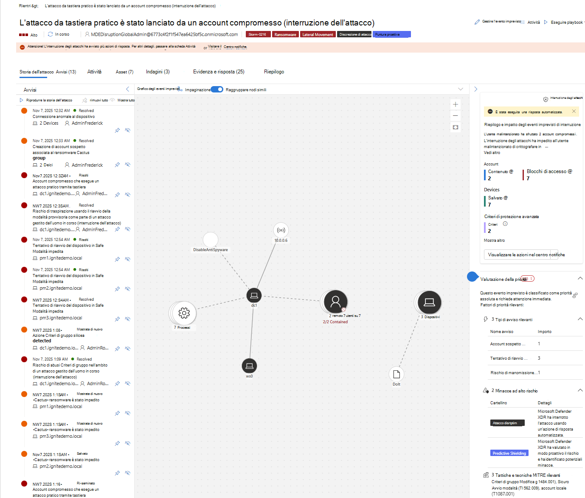Switch to the Asset (7) tab
The image size is (585, 498).
(x=124, y=72)
